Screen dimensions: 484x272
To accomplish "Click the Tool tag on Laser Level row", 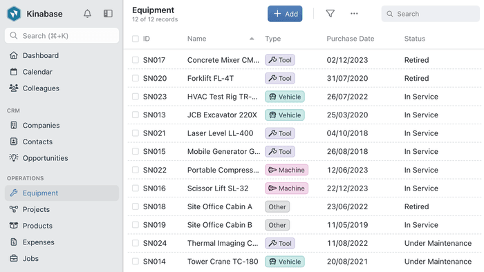I will pos(280,133).
